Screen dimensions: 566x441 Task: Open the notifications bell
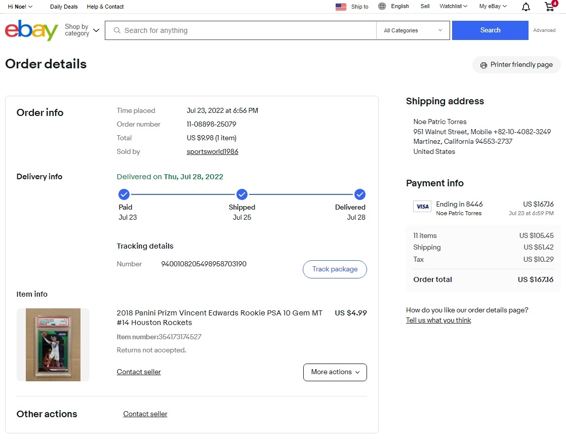pos(526,7)
